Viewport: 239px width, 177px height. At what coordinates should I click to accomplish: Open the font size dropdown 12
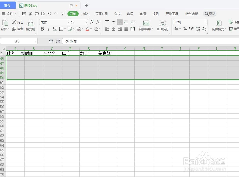point(87,22)
